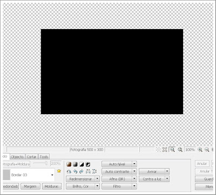Click the 200% frame size field
216x195 pixels.
[56, 164]
